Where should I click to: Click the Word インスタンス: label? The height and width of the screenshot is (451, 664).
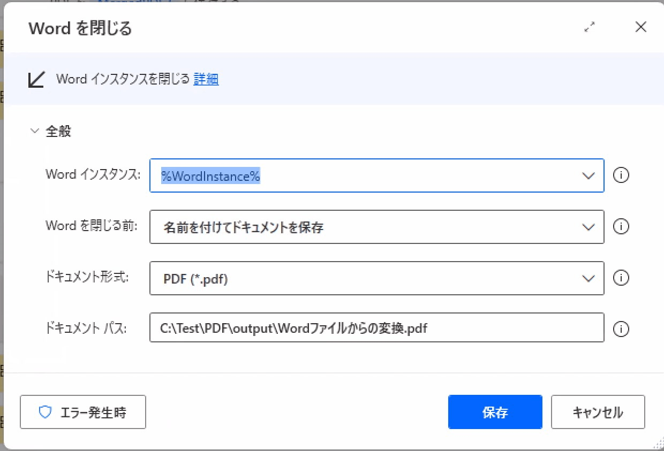tap(93, 174)
